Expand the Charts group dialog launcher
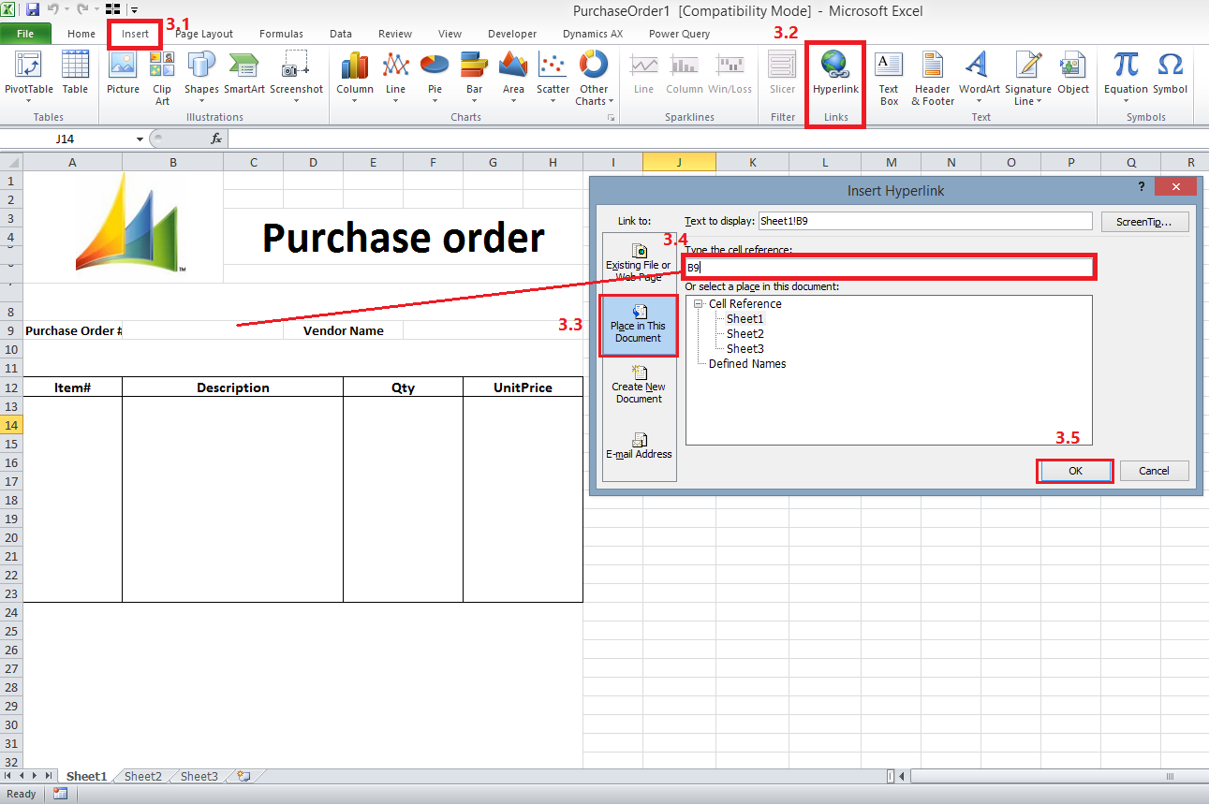This screenshot has height=804, width=1209. [612, 118]
